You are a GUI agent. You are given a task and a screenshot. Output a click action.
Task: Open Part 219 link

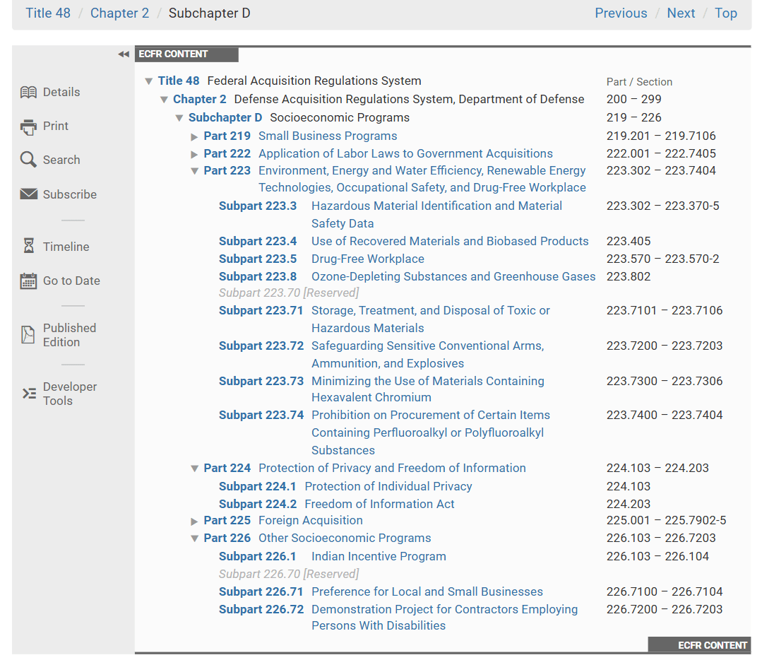(227, 136)
